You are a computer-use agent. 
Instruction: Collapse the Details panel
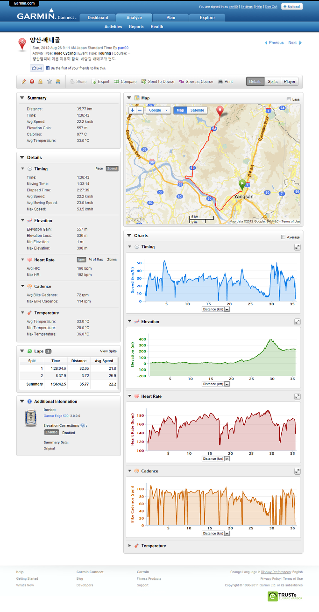[22, 158]
